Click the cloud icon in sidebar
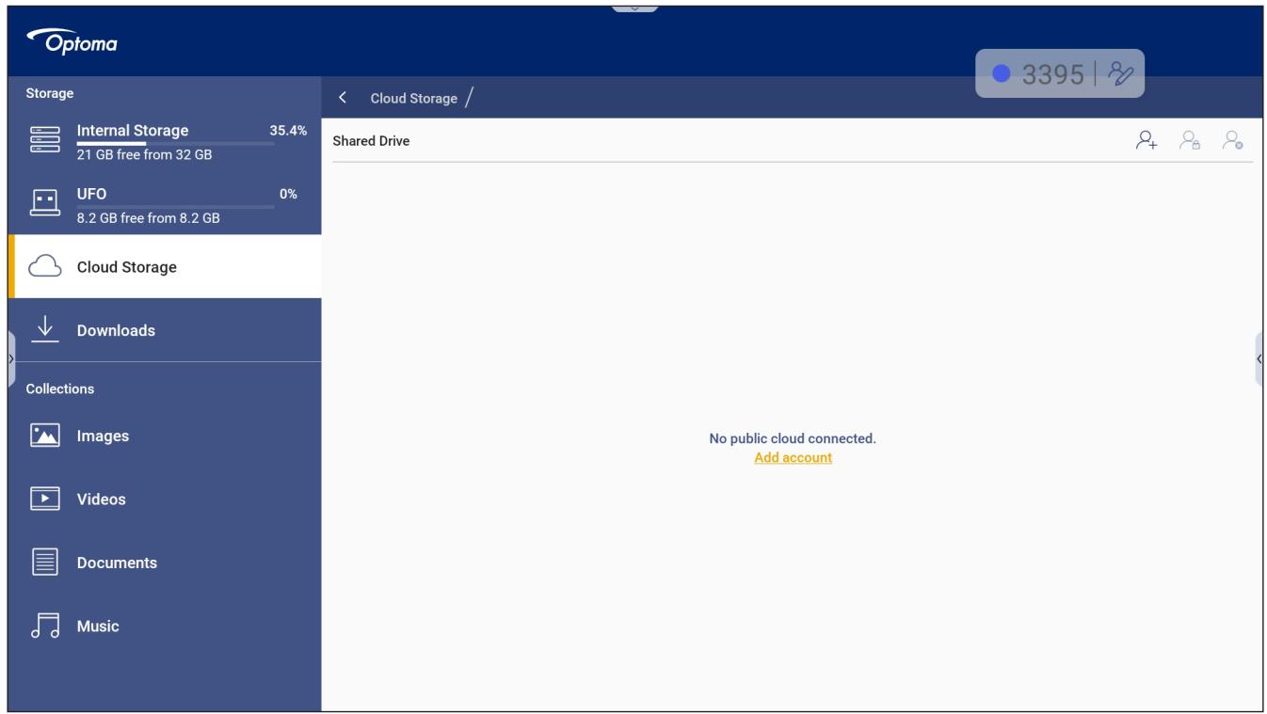Viewport: 1267px width, 714px height. pyautogui.click(x=44, y=267)
